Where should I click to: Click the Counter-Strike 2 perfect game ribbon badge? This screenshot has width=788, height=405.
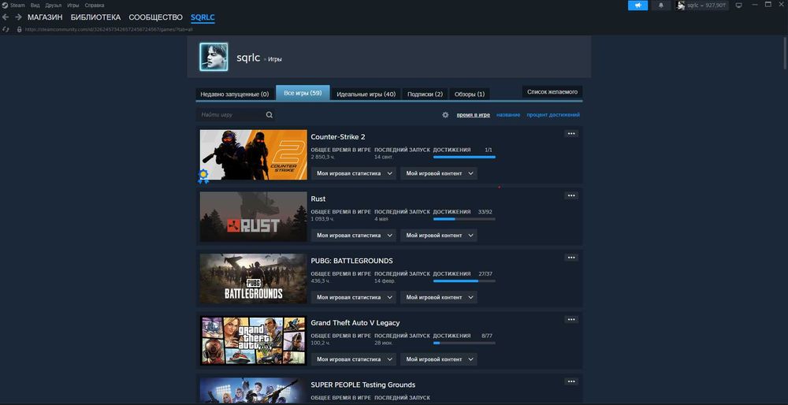[203, 176]
